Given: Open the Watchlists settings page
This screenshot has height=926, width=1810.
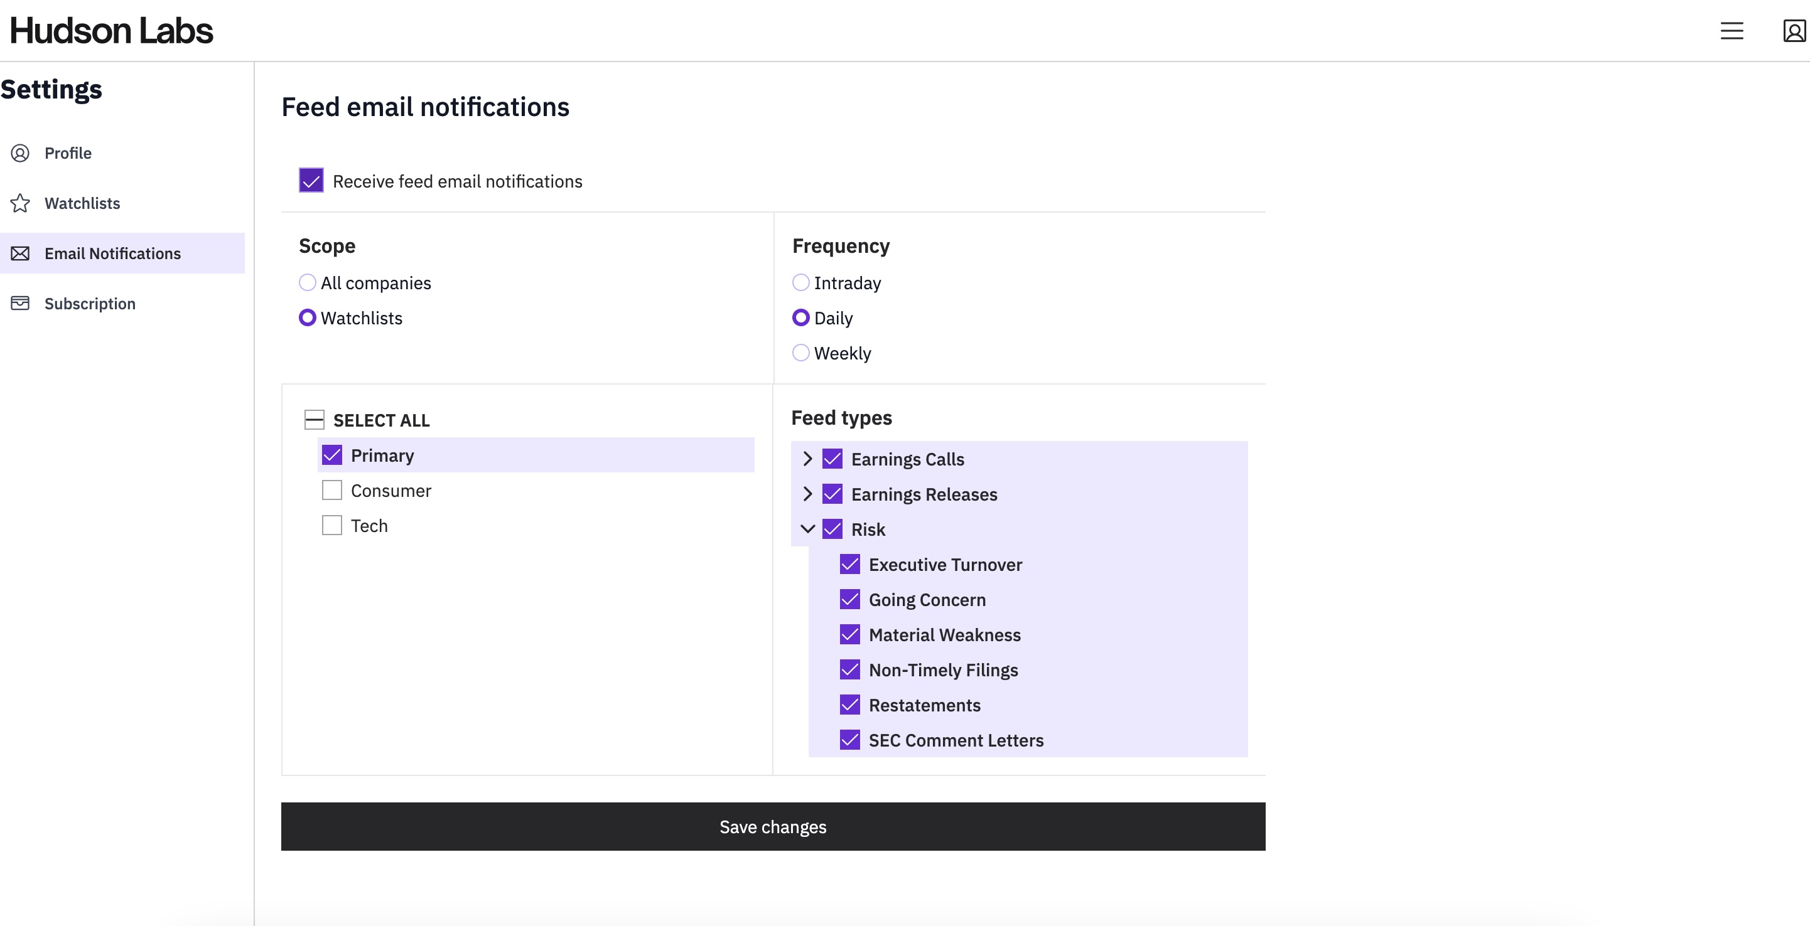Looking at the screenshot, I should (x=82, y=204).
